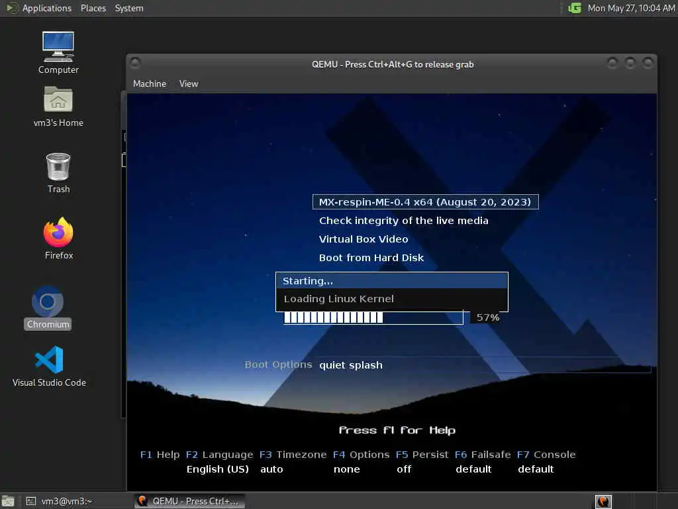Launch Chromium from the desktop

48,308
